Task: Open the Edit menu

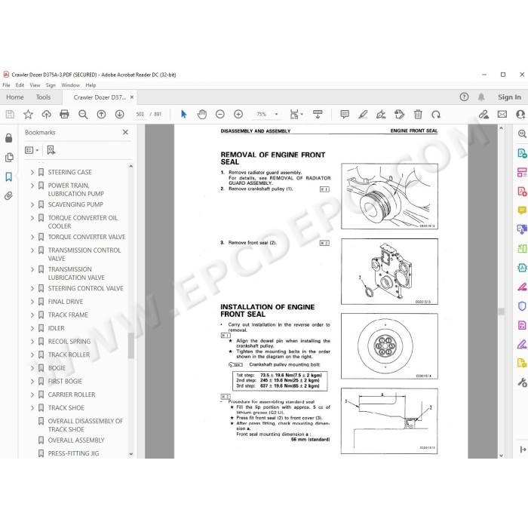Action: click(x=20, y=85)
